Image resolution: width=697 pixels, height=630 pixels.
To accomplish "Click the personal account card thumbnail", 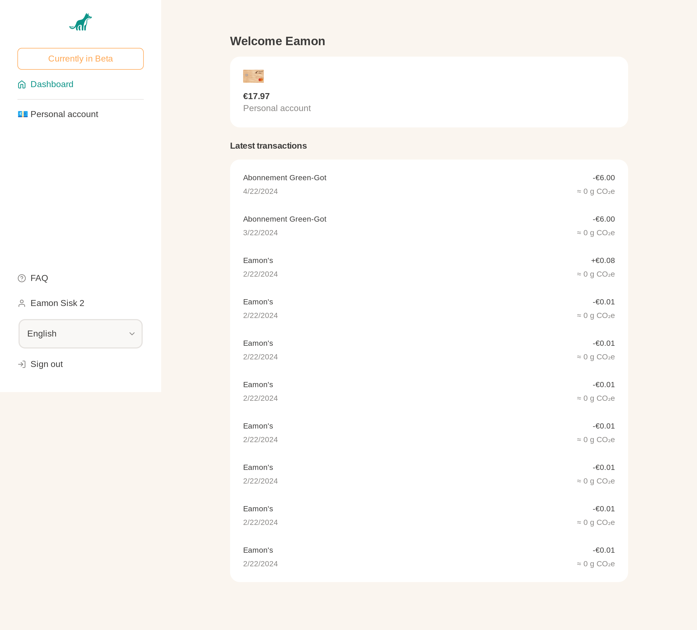I will coord(253,77).
